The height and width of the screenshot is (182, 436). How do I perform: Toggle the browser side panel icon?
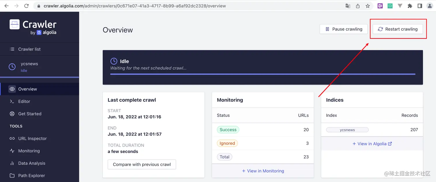click(420, 6)
